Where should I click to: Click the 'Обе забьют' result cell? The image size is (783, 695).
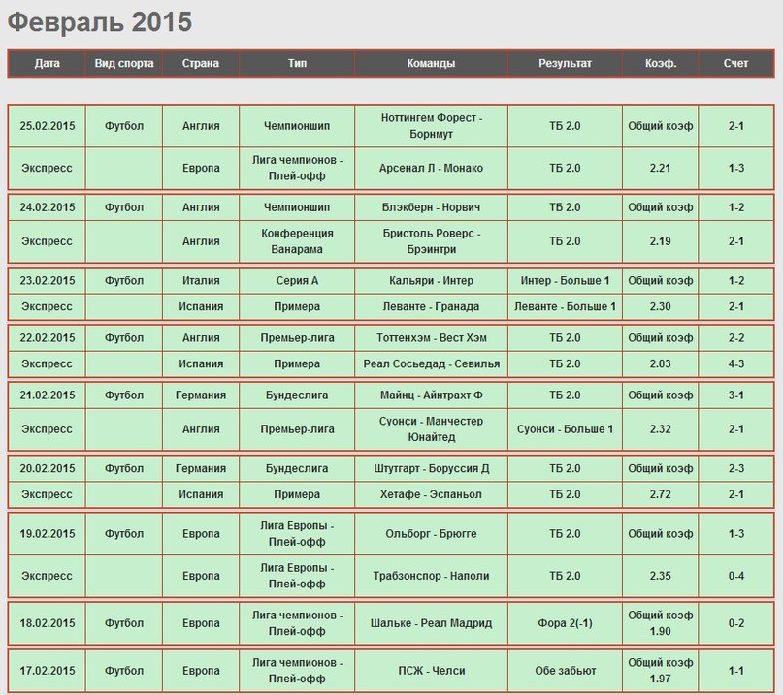coord(565,671)
